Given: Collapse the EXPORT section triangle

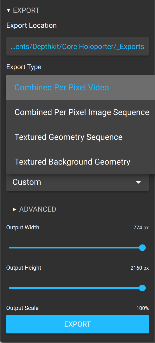Looking at the screenshot, I should [9, 11].
